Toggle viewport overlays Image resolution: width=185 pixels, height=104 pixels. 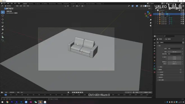pos(137,6)
